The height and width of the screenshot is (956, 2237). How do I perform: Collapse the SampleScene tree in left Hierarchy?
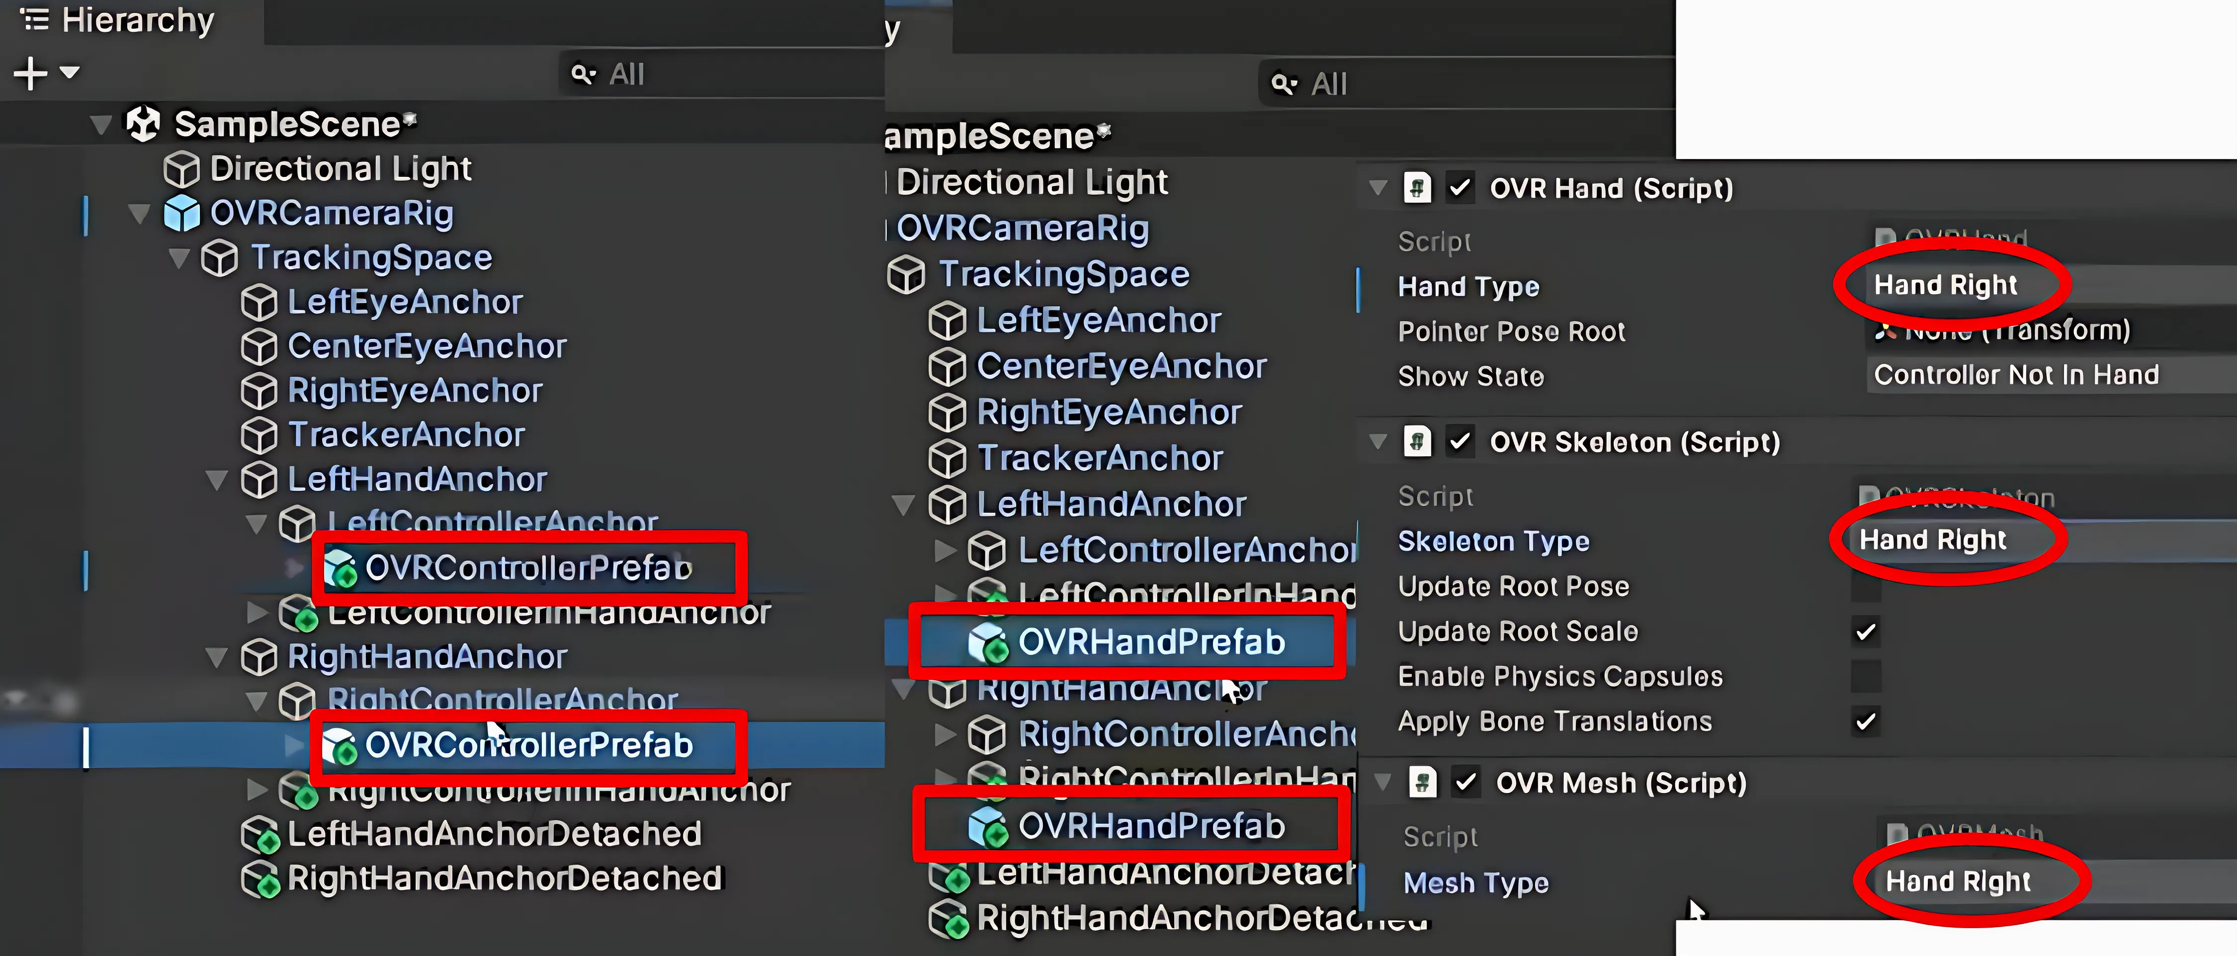click(x=101, y=125)
